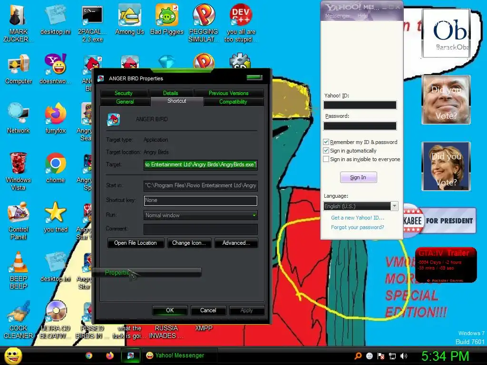The image size is (487, 365).
Task: Click the Yahoo Password input field
Action: coord(360,125)
